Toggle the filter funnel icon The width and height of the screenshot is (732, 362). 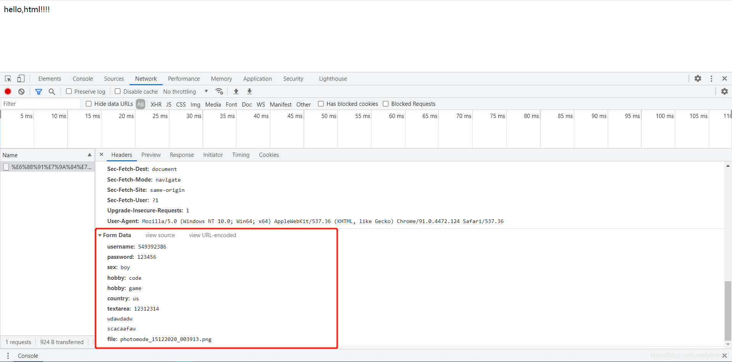coord(39,92)
